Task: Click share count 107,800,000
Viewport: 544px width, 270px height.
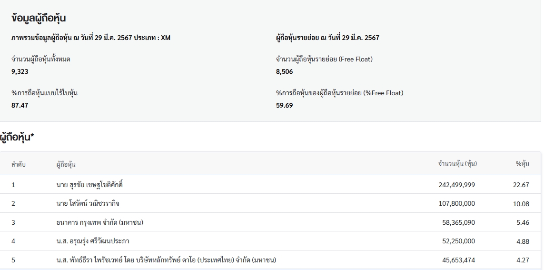Action: coord(456,204)
